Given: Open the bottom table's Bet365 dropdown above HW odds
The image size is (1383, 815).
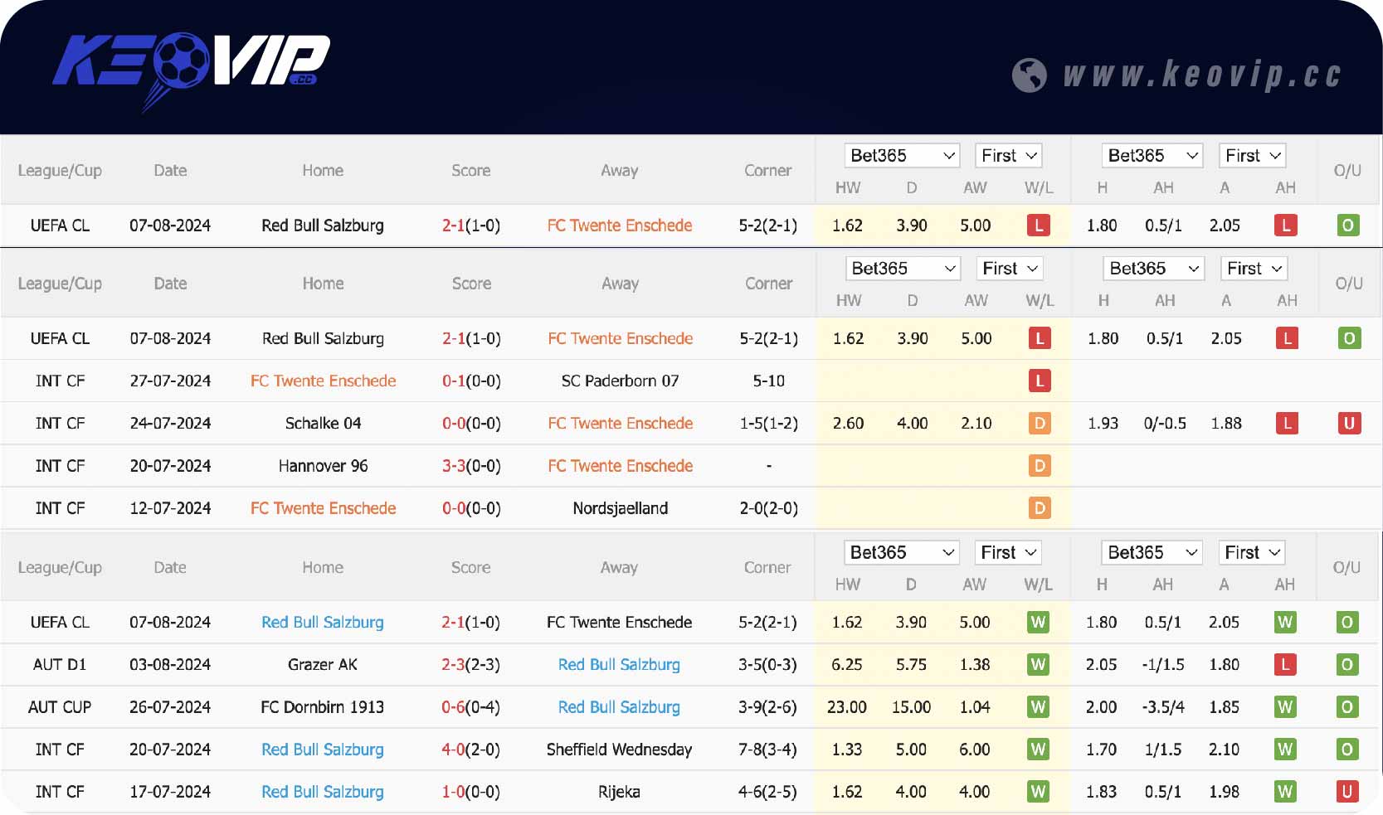Looking at the screenshot, I should [902, 553].
